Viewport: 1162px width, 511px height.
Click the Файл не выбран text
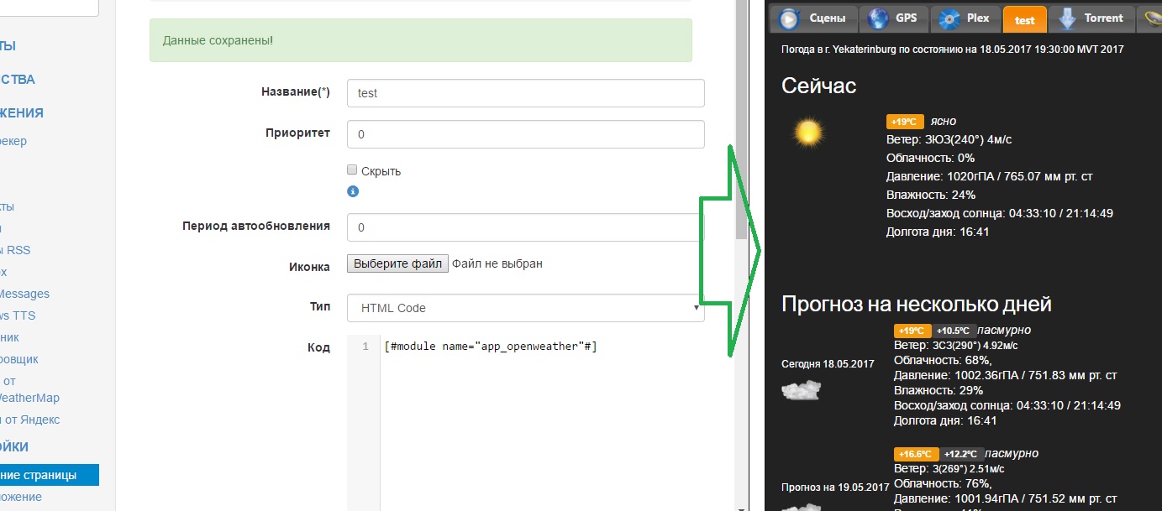497,263
